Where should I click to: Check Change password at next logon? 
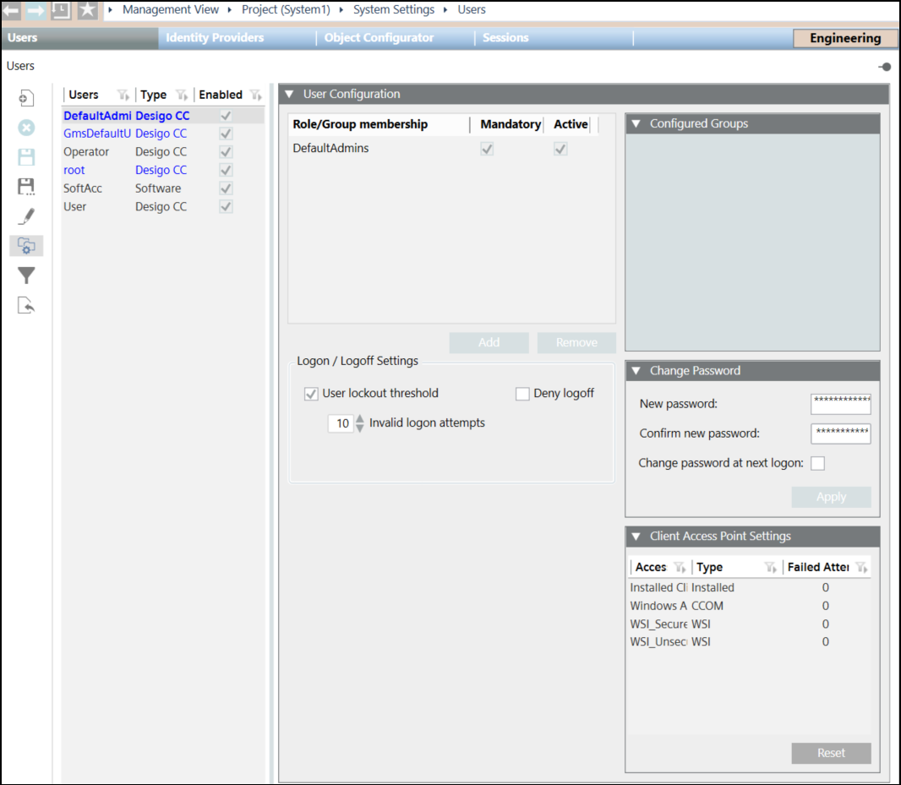pos(817,463)
